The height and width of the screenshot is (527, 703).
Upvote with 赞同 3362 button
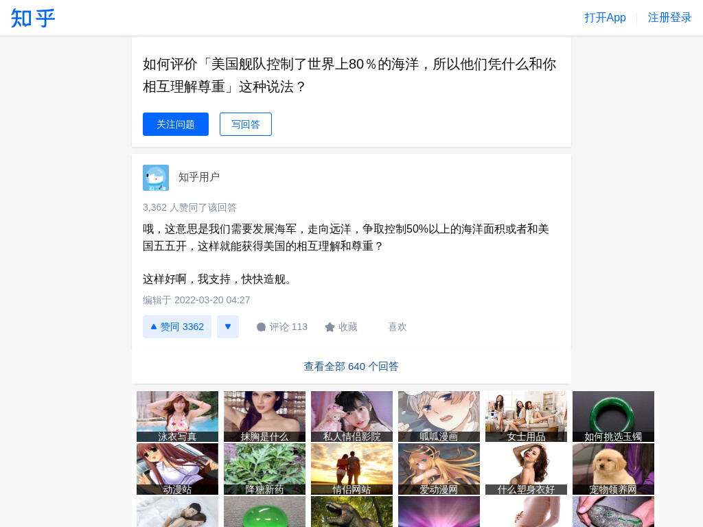(177, 327)
